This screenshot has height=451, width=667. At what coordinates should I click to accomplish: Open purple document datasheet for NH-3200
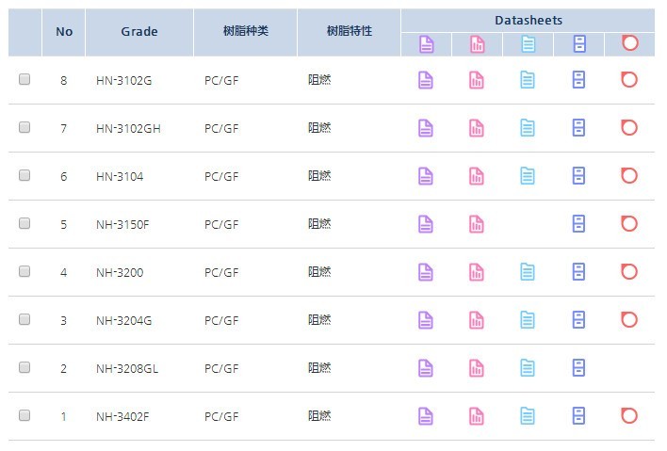pyautogui.click(x=426, y=272)
